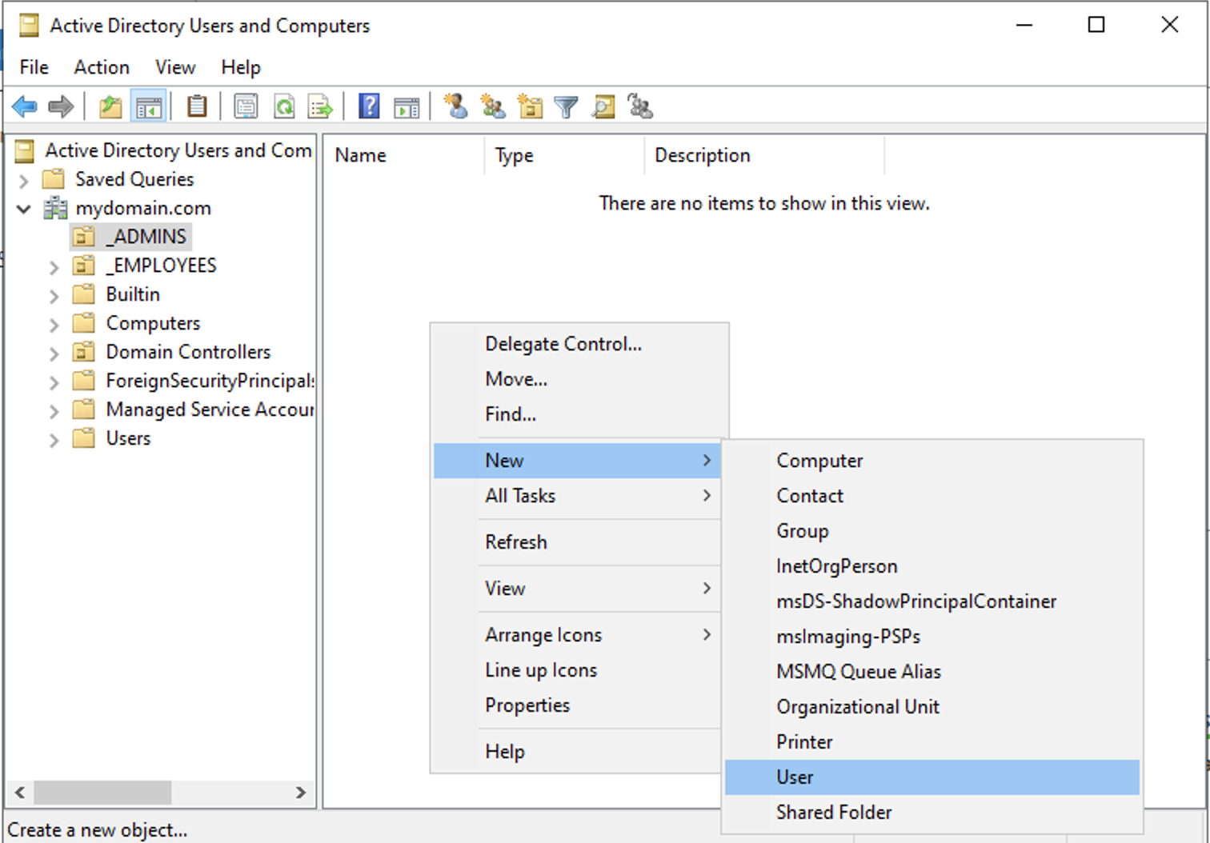Select Group in the New submenu
The height and width of the screenshot is (843, 1210).
pyautogui.click(x=932, y=531)
